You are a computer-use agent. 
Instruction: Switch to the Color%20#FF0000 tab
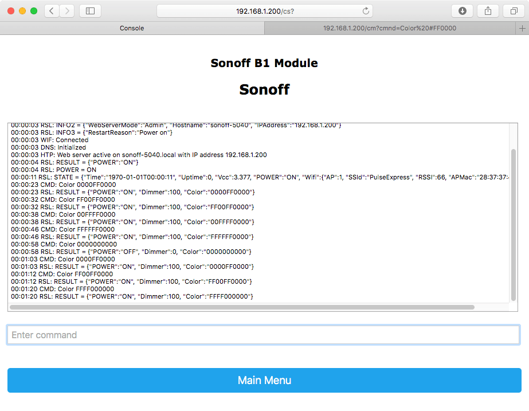pyautogui.click(x=390, y=28)
